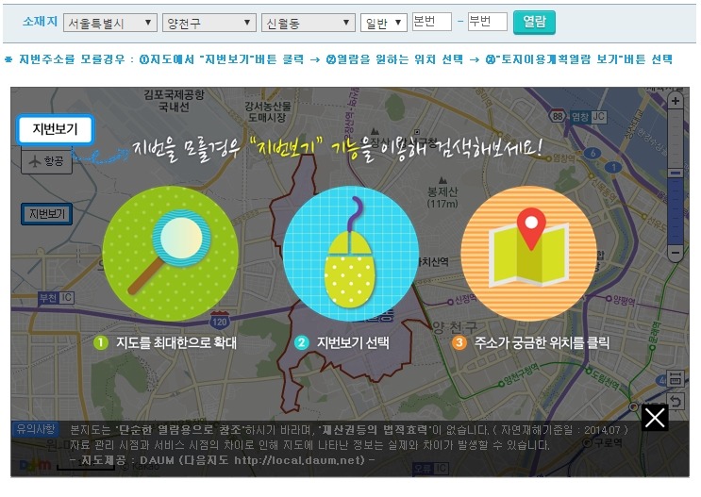This screenshot has height=497, width=701.
Task: Click the highlighted 지번보기 button
Action: point(55,129)
